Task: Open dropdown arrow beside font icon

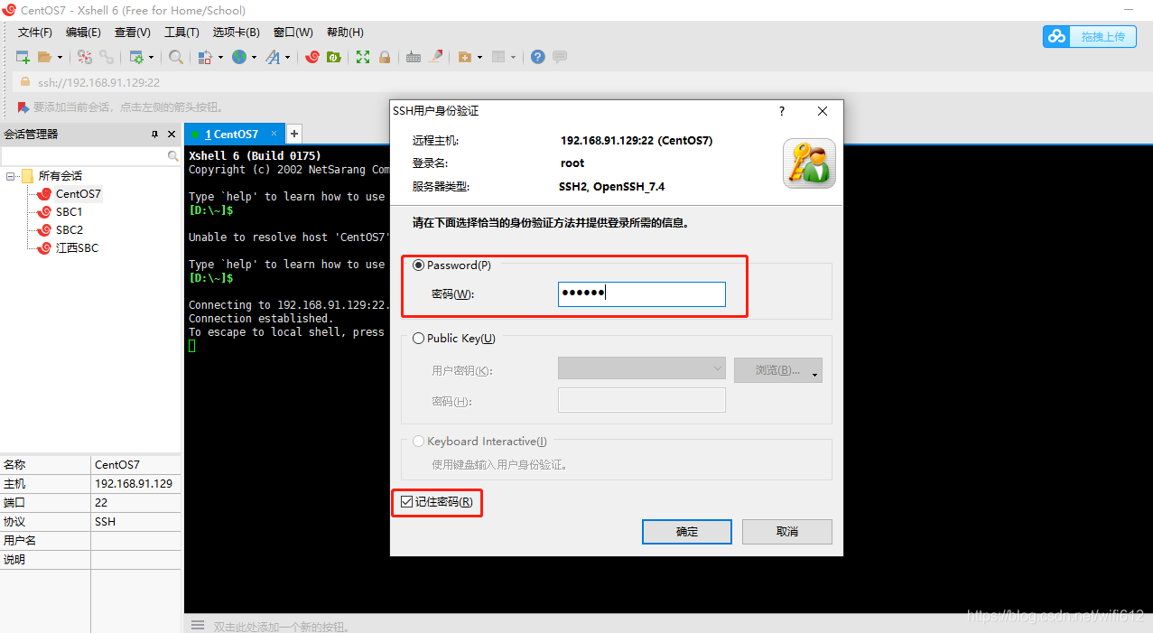Action: tap(288, 58)
